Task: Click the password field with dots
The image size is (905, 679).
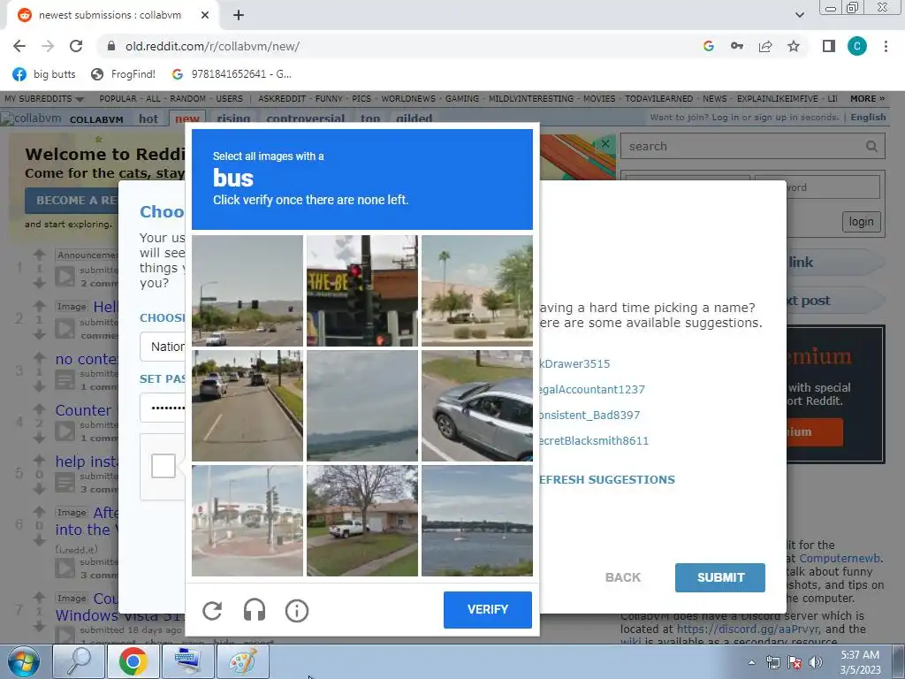Action: click(163, 408)
